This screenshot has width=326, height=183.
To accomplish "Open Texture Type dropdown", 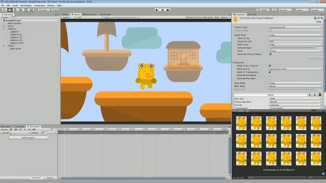I will tap(295, 27).
